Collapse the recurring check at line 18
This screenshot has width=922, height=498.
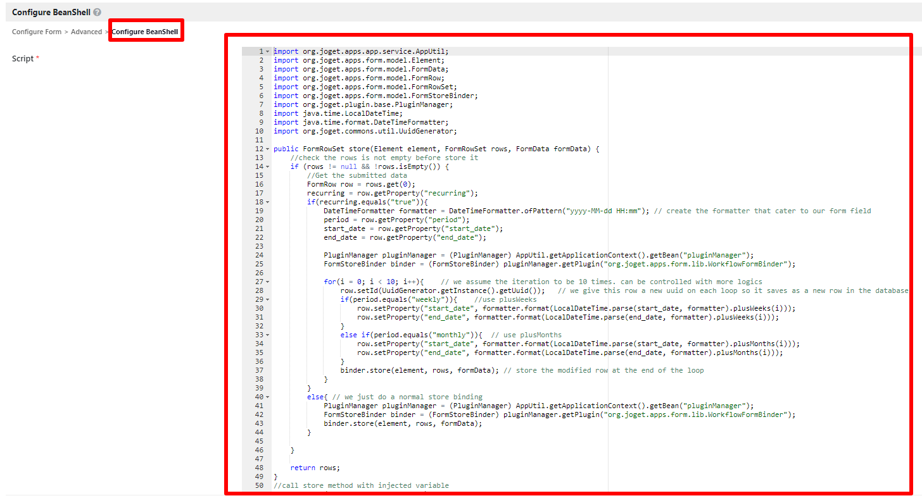267,202
